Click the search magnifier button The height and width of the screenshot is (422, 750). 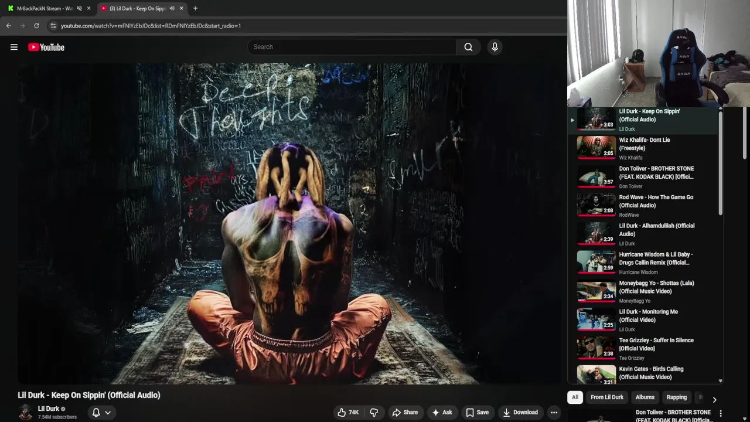[468, 47]
